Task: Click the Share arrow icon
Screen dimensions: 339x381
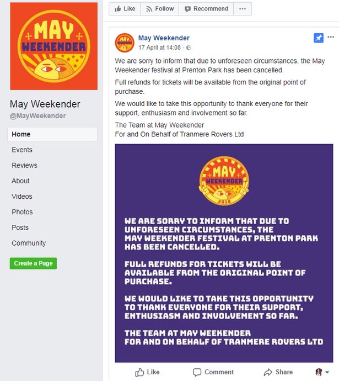Action: [268, 372]
